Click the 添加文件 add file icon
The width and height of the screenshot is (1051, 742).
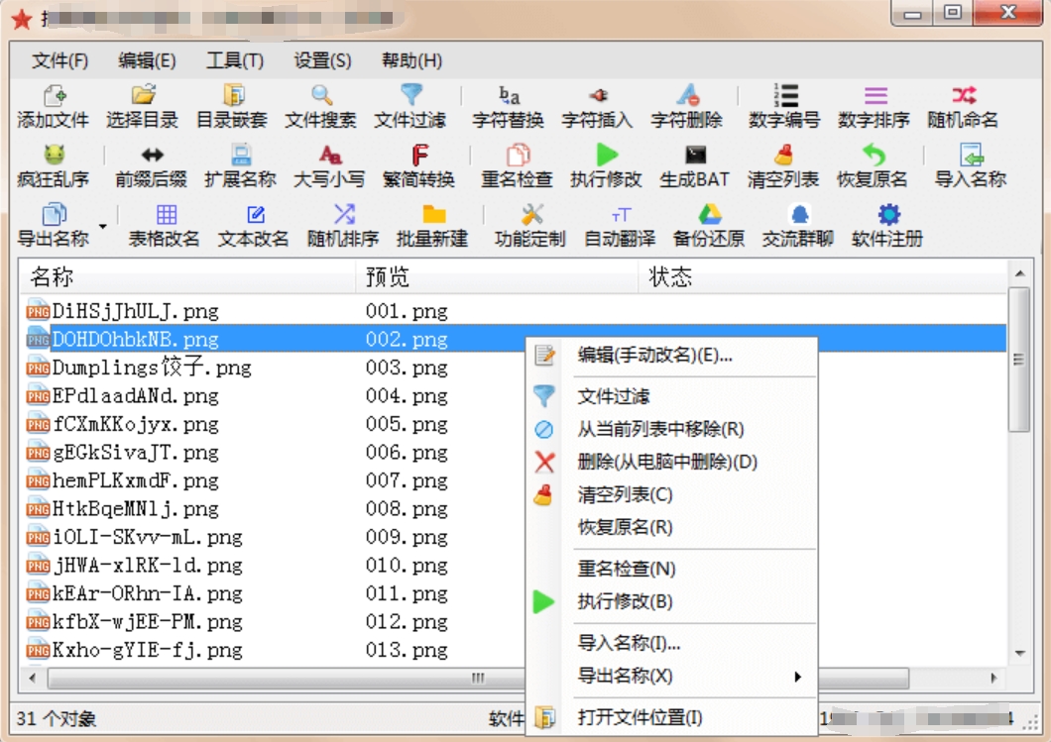tap(54, 96)
